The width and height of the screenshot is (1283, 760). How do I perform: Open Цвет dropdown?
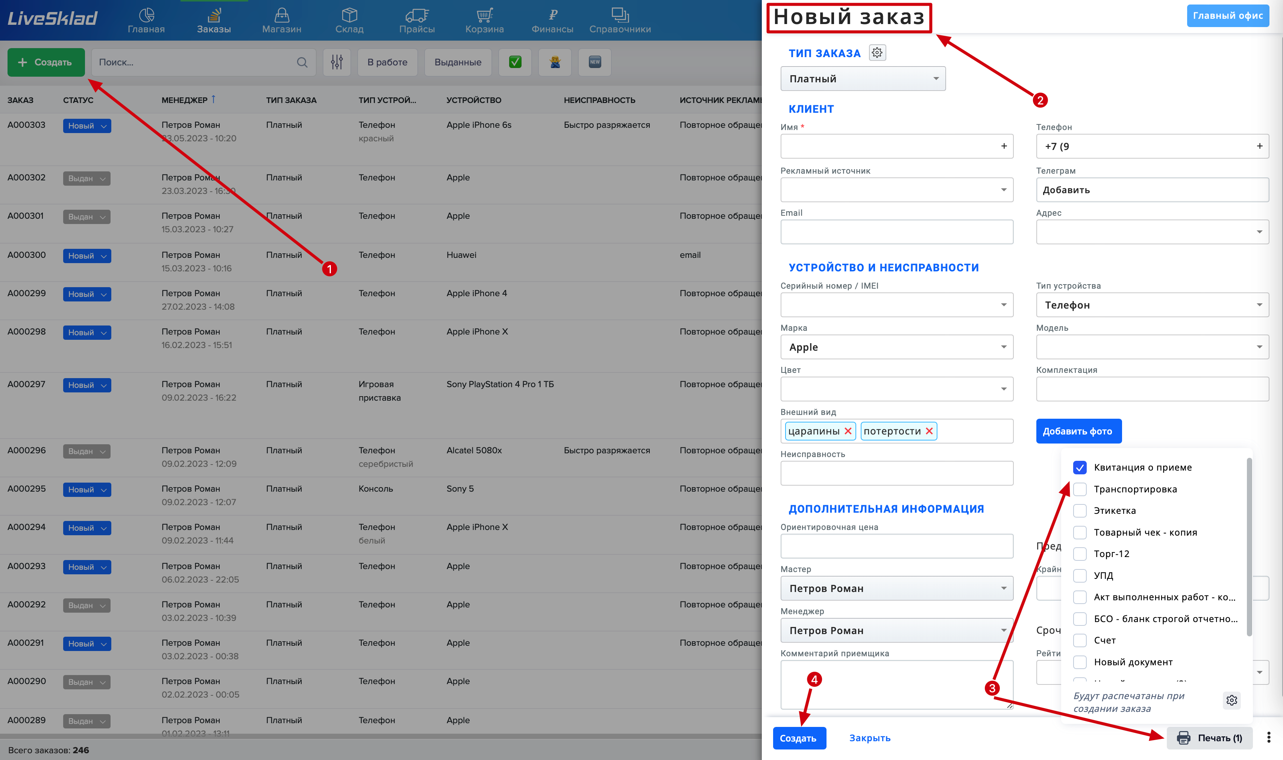tap(896, 389)
